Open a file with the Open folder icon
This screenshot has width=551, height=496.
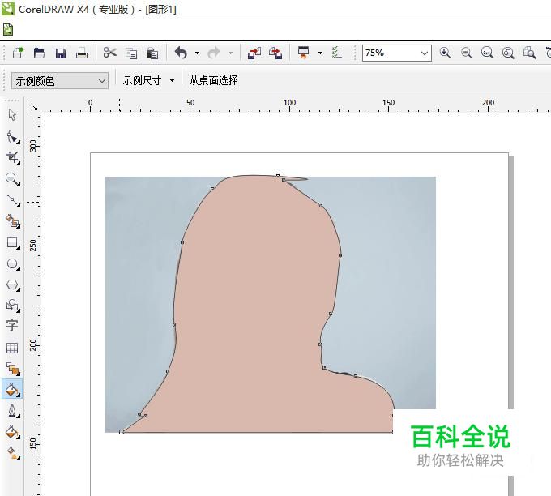[40, 53]
